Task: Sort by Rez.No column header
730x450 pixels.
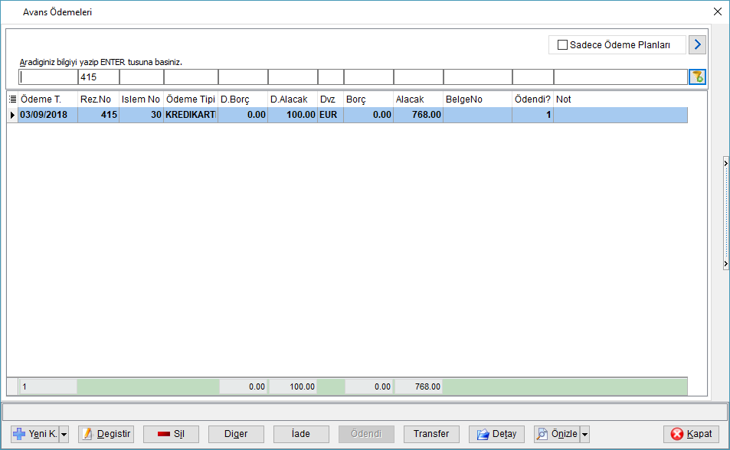Action: [x=98, y=99]
